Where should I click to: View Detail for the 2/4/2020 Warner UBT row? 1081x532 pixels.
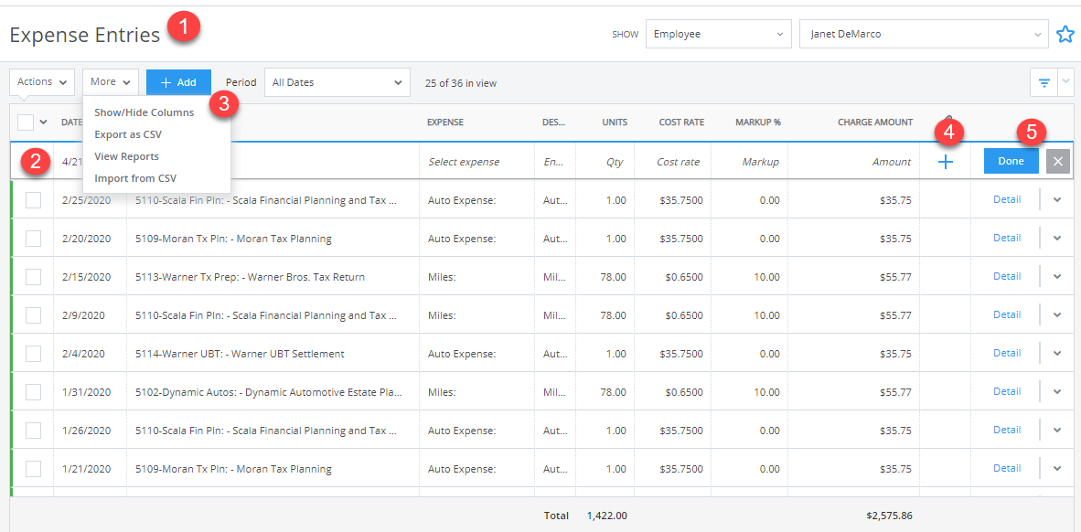pyautogui.click(x=1007, y=353)
